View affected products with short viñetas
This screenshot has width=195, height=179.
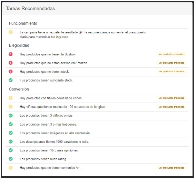tap(172, 107)
